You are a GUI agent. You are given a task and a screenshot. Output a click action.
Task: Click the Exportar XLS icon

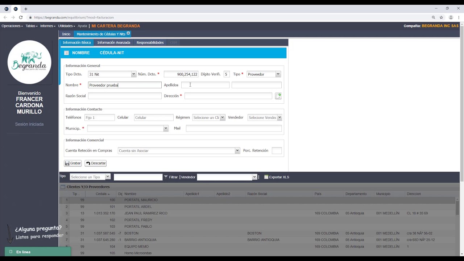click(x=266, y=177)
